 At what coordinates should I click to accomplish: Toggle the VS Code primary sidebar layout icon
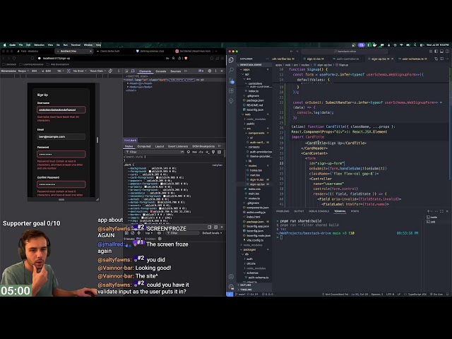(x=436, y=52)
